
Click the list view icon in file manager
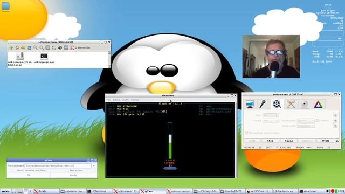tap(47, 48)
